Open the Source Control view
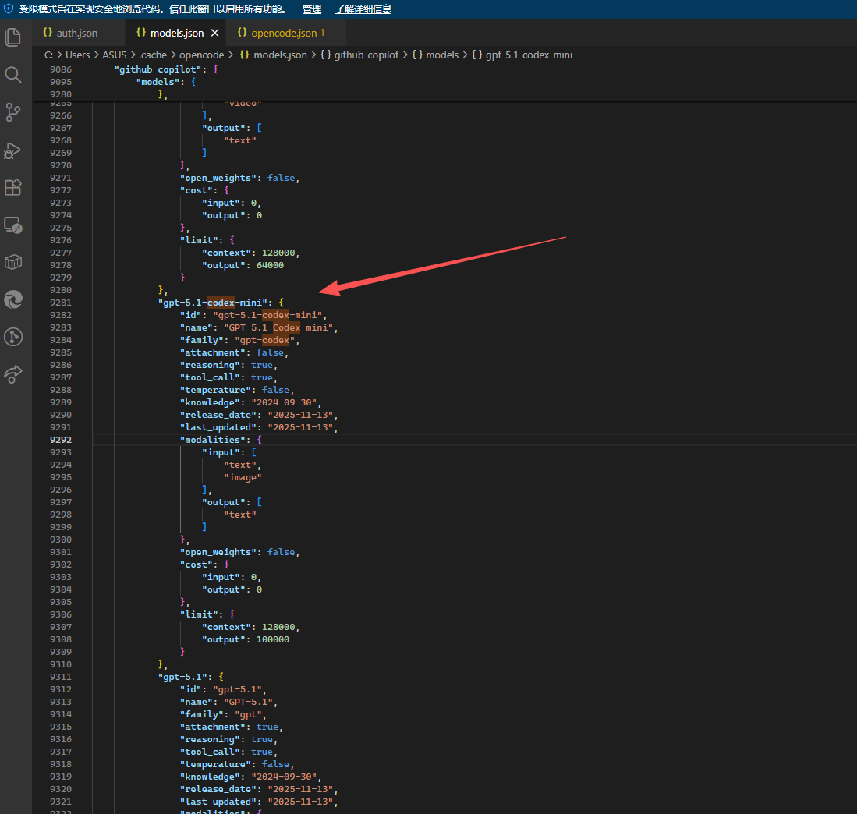Image resolution: width=857 pixels, height=814 pixels. click(x=13, y=111)
